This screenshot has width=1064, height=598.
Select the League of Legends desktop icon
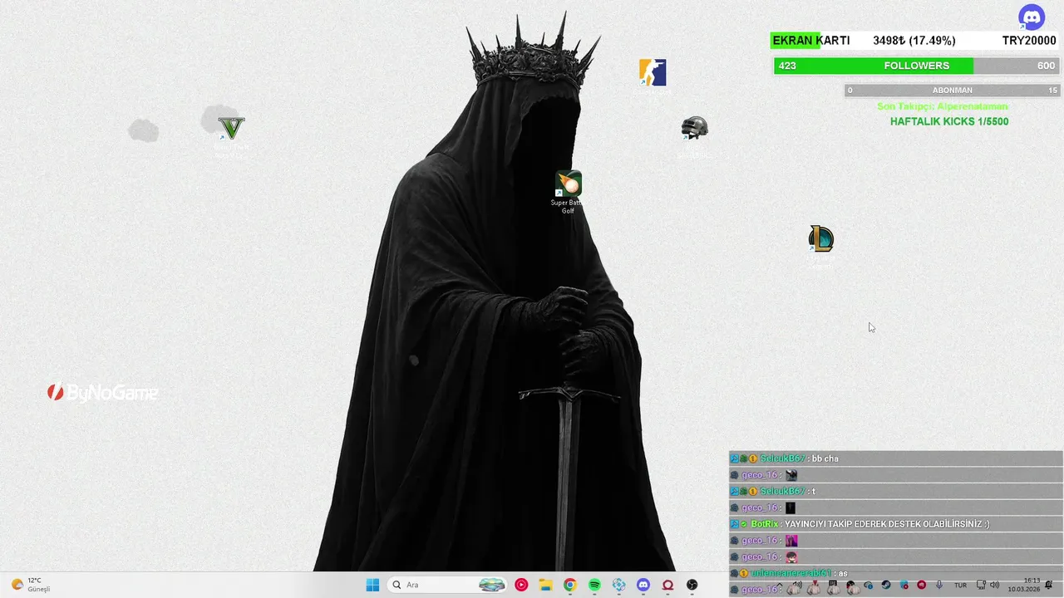tap(820, 239)
